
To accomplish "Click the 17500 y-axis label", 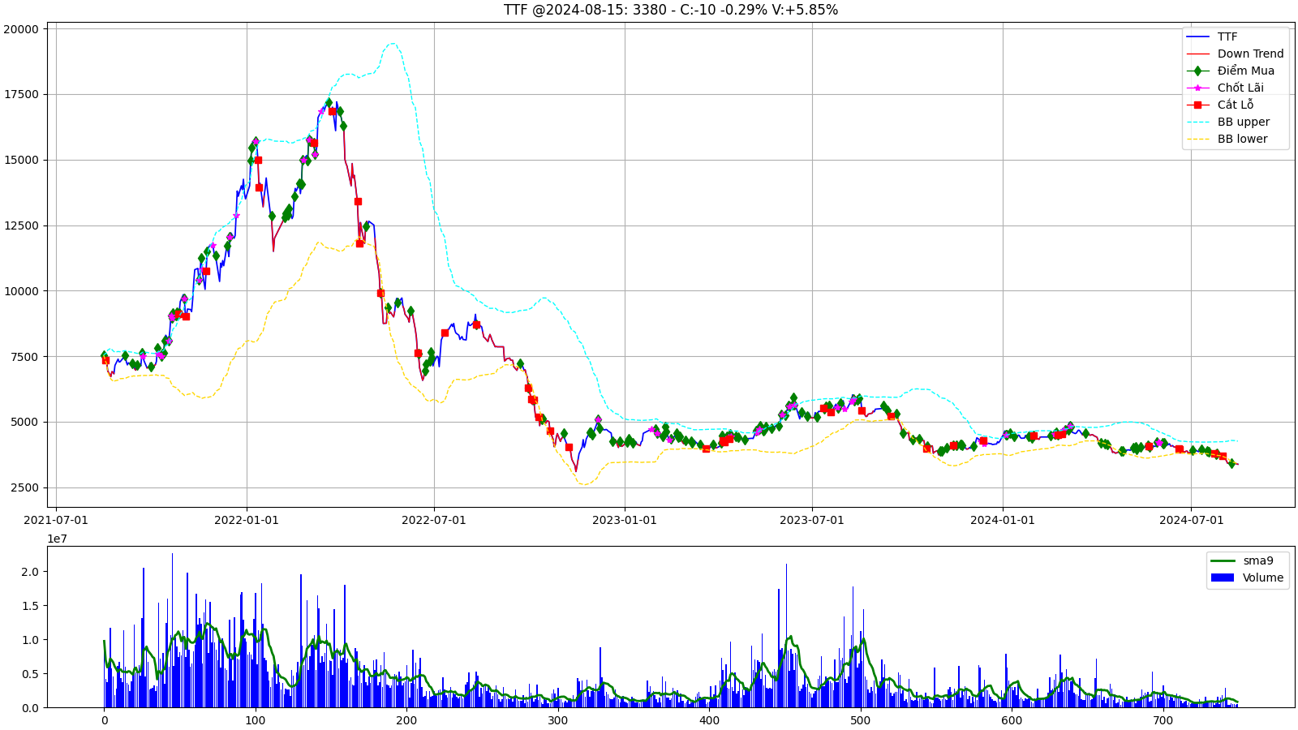I will click(21, 95).
